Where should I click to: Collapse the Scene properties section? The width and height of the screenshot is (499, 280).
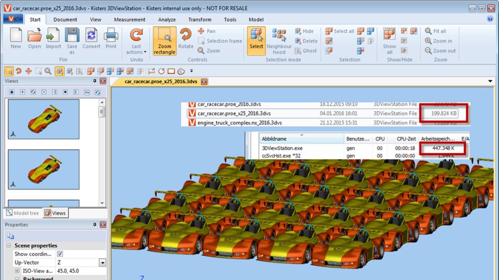click(x=9, y=246)
